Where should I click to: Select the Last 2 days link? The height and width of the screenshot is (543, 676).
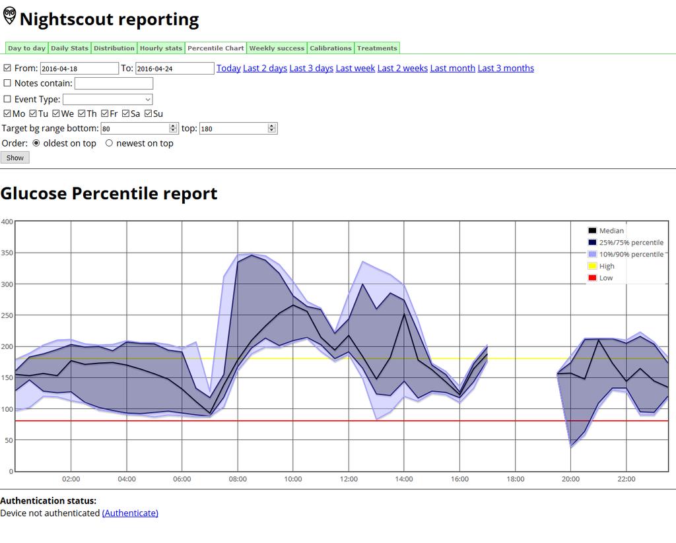(265, 68)
